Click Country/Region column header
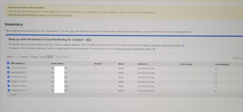This screenshot has height=112, width=243. tap(222, 64)
